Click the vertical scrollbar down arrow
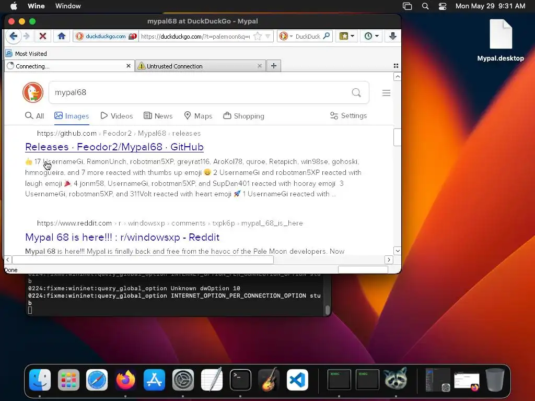This screenshot has height=401, width=535. pyautogui.click(x=397, y=251)
